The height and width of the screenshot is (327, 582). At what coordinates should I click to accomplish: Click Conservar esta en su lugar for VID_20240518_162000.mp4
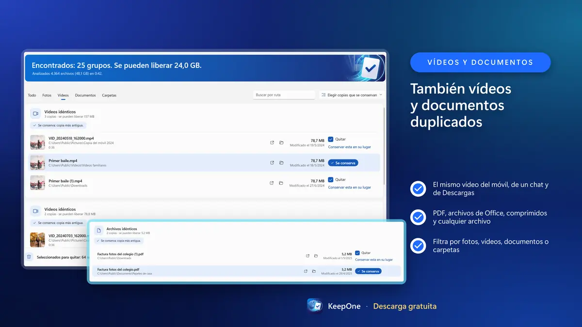pos(350,147)
